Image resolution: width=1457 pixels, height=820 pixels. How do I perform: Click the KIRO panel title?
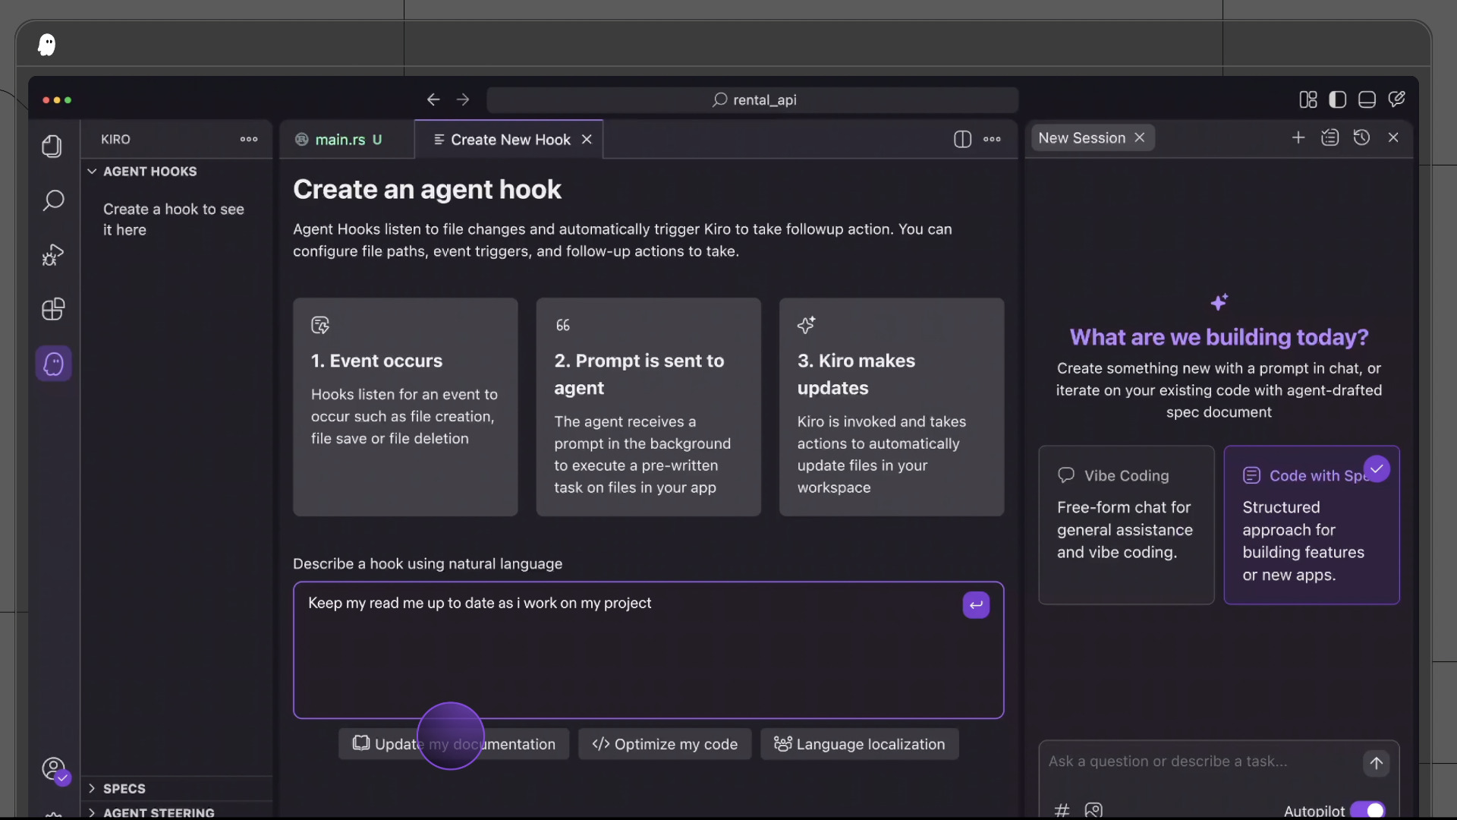tap(116, 140)
